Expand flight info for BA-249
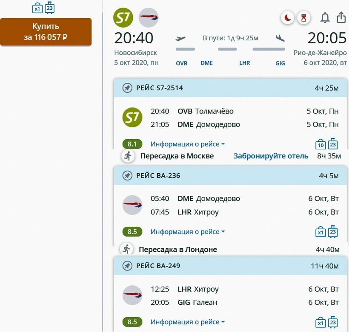Screen dimensions: 349x332 [x=187, y=322]
